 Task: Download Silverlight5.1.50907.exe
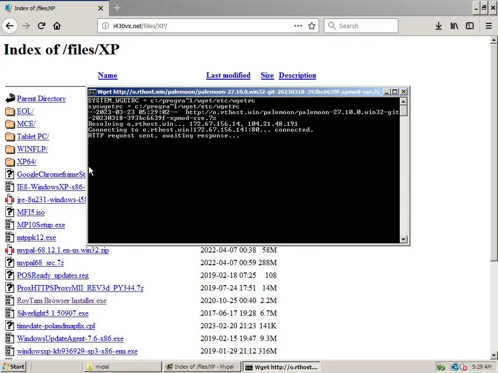[x=53, y=313]
